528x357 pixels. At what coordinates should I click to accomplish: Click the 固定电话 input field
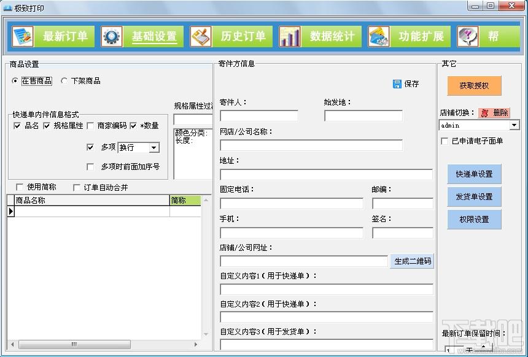292,204
